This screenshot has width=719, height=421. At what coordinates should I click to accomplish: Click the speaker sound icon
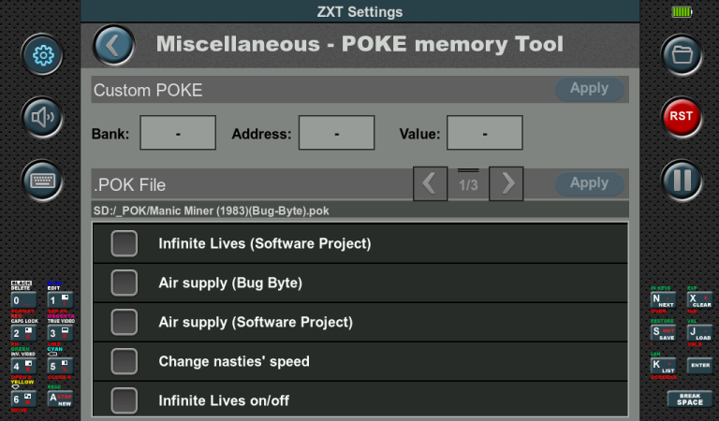point(42,118)
